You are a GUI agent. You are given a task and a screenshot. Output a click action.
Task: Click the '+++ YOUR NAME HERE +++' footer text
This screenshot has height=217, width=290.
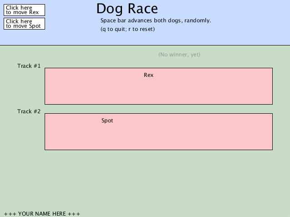point(42,213)
